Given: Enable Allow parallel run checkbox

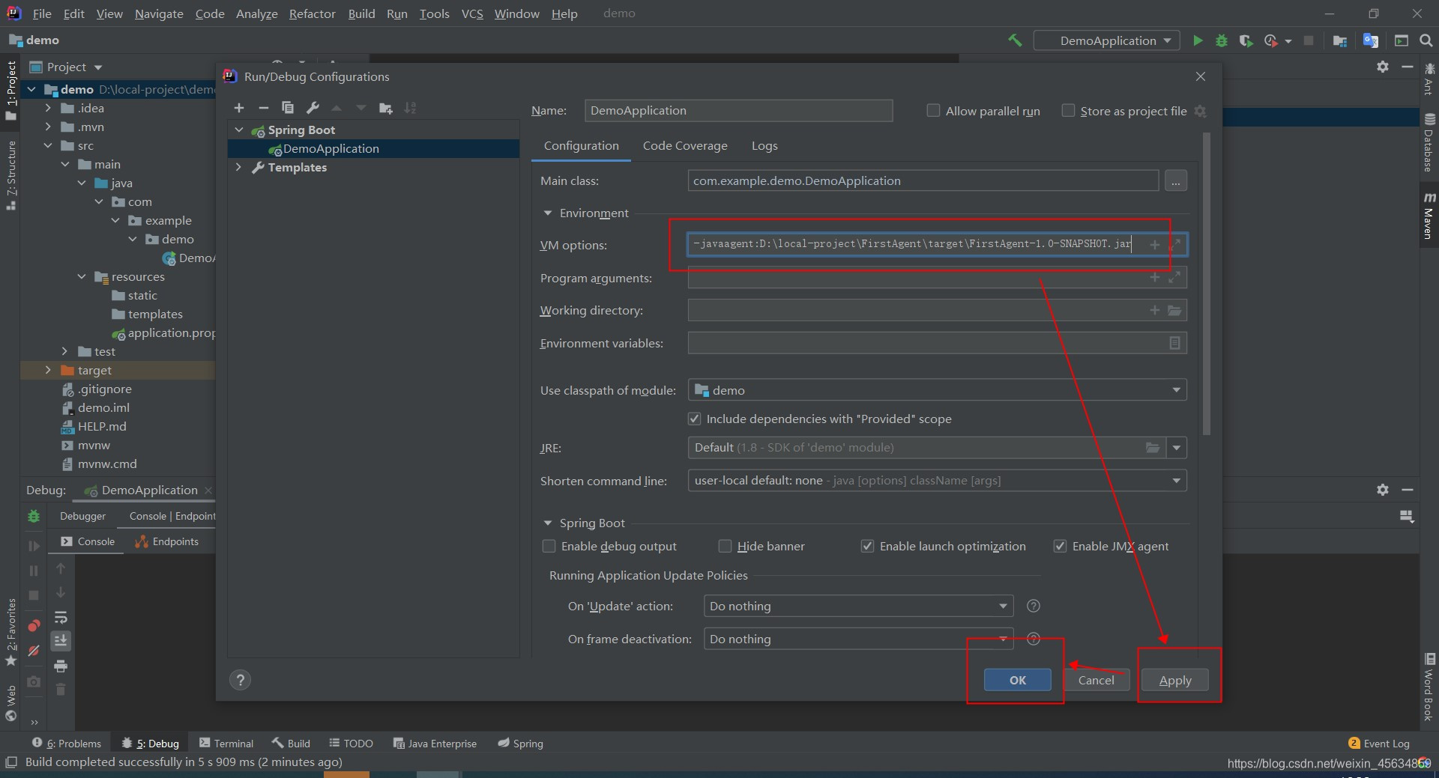Looking at the screenshot, I should tap(933, 110).
